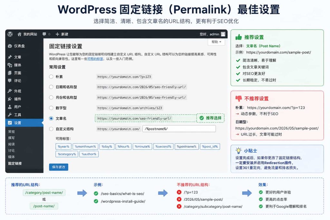
Task: Insert the %category% tag button
Action: click(x=67, y=154)
